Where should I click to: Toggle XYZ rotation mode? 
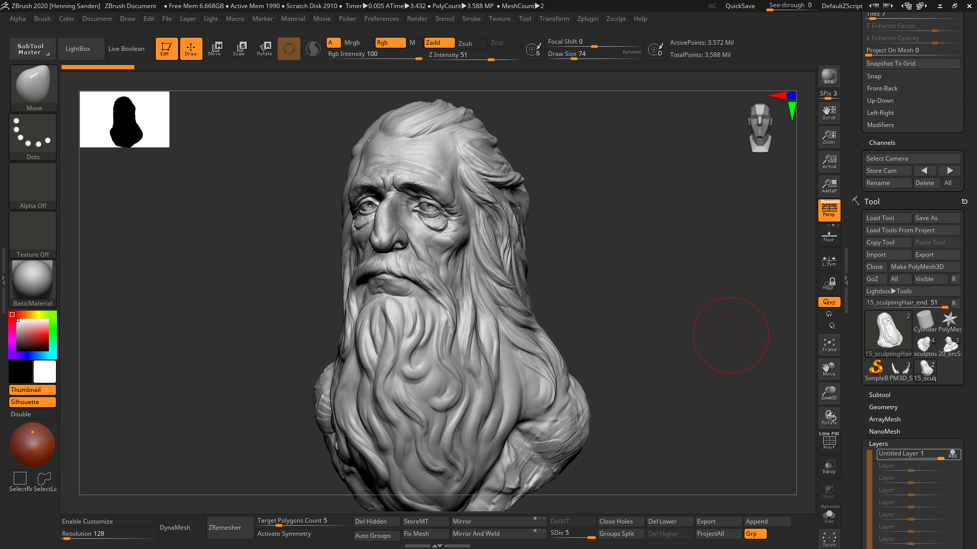point(829,302)
